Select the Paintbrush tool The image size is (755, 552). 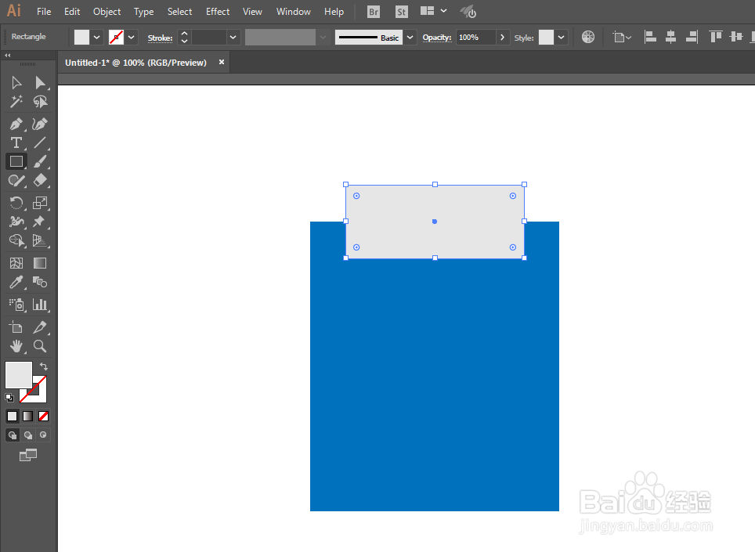coord(40,161)
